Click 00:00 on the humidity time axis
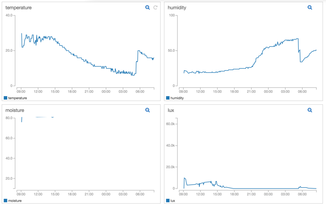Image resolution: width=326 pixels, height=206 pixels. (268, 92)
